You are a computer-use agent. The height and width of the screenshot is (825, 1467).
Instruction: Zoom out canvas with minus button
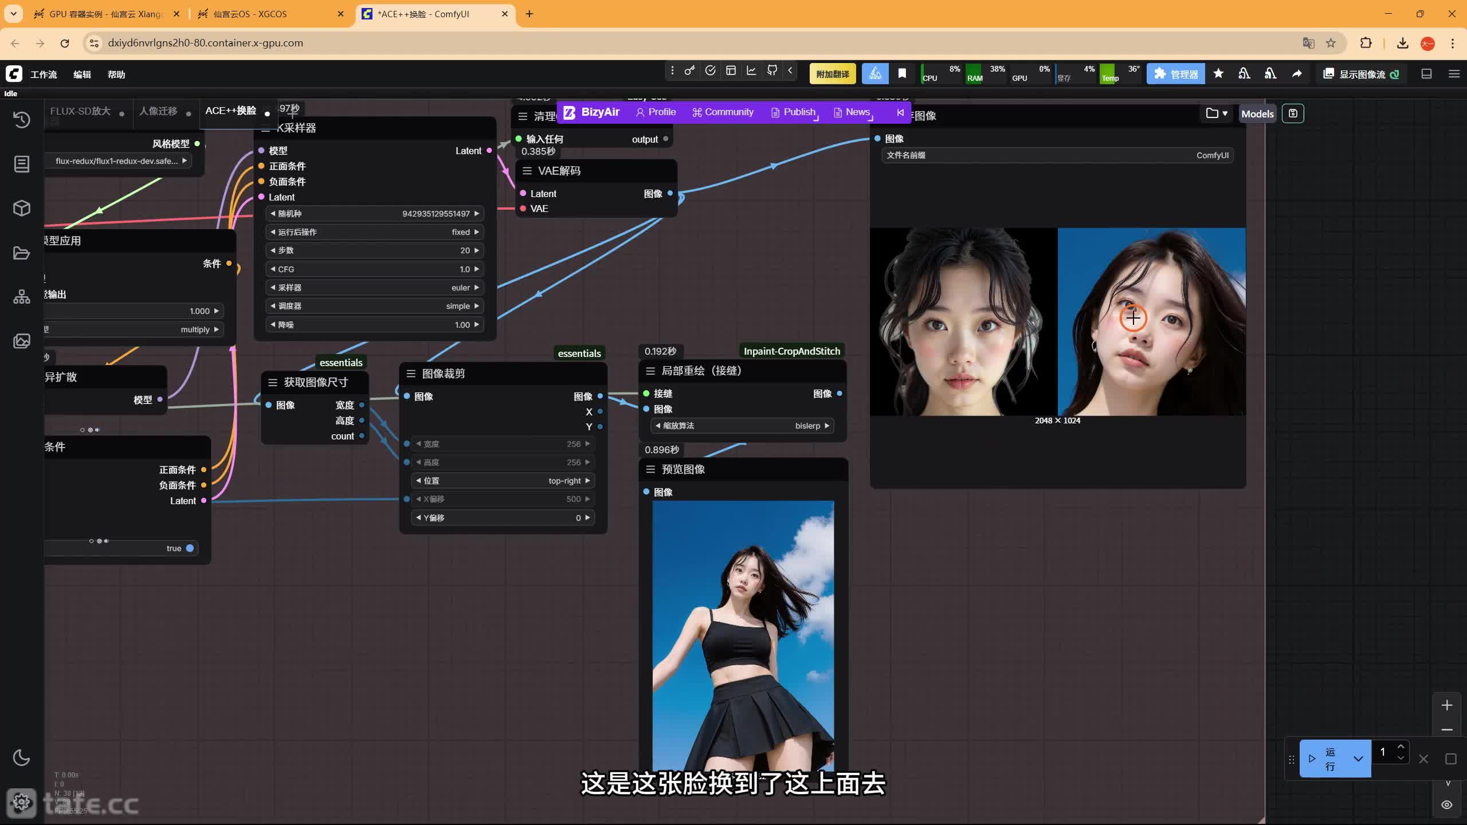tap(1447, 730)
